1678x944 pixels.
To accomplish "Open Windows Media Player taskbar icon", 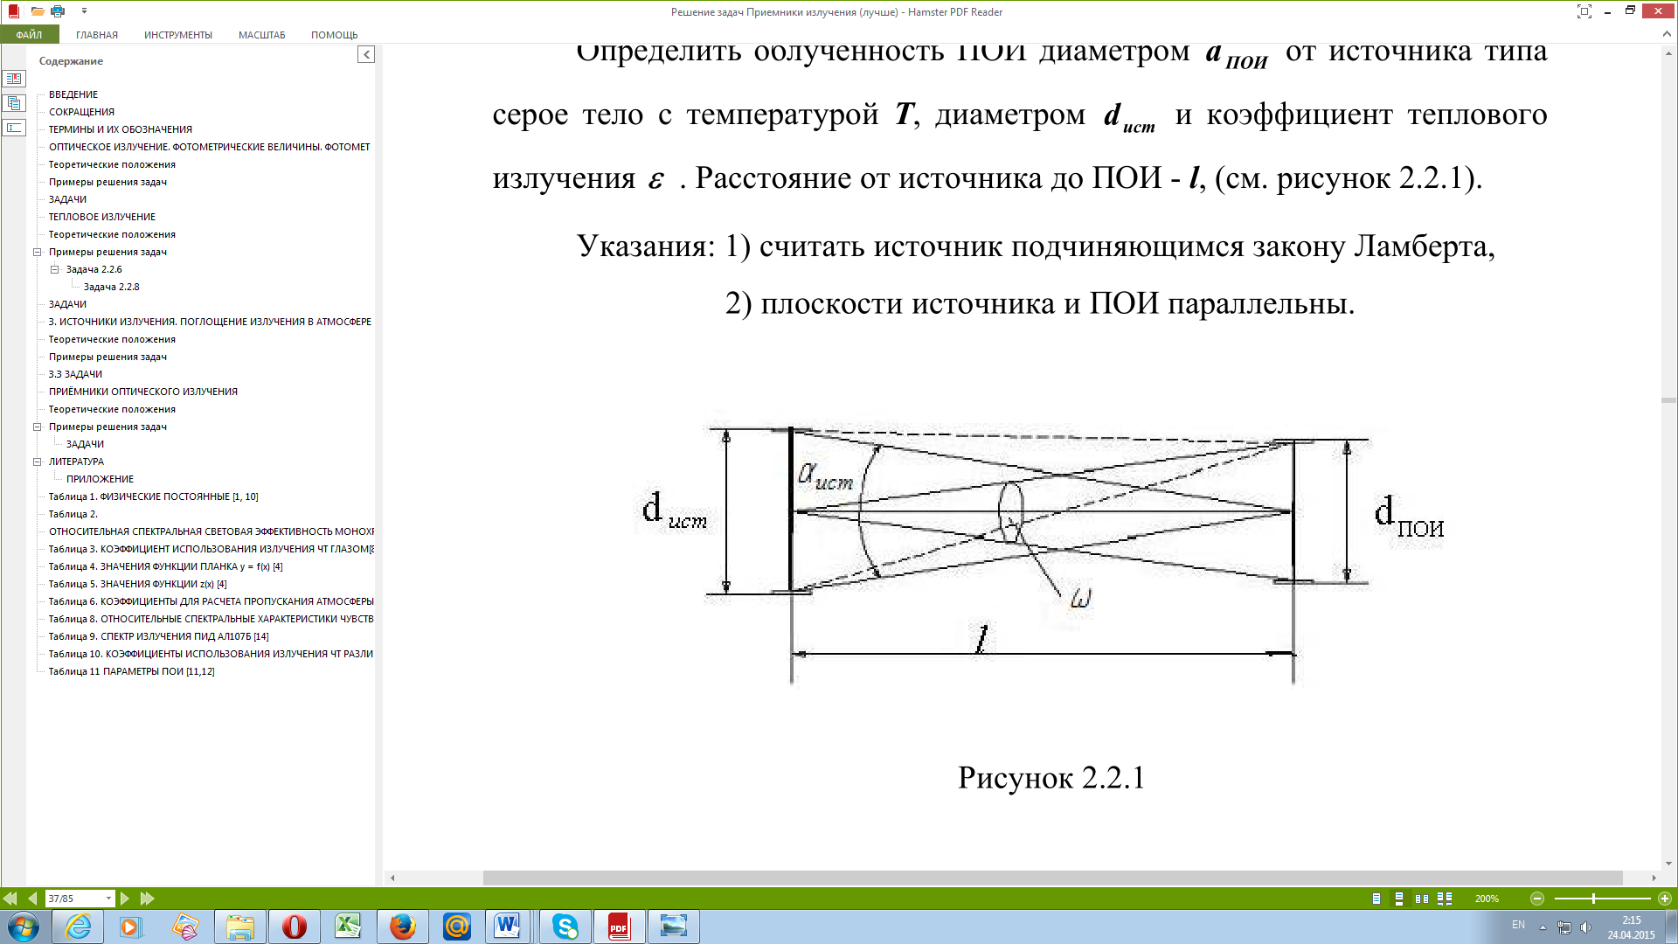I will click(x=130, y=927).
